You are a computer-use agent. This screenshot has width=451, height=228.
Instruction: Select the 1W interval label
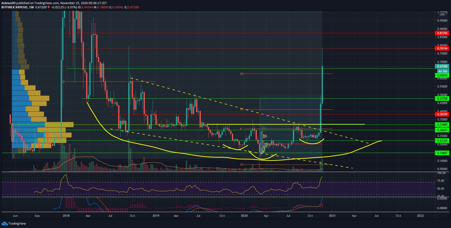pos(31,7)
